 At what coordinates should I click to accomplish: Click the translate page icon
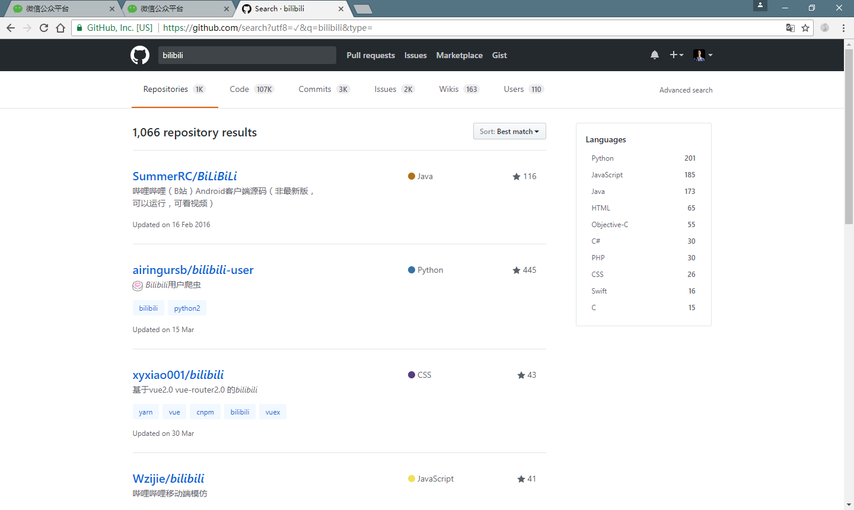point(790,28)
